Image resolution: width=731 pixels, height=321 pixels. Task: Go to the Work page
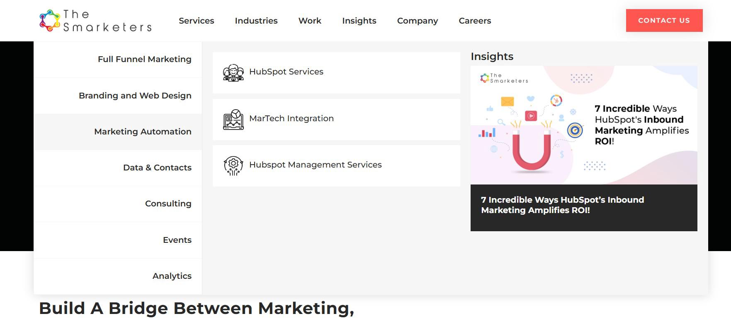[310, 21]
